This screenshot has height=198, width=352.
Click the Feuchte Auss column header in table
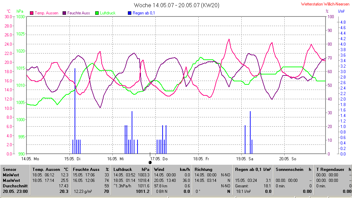pos(91,170)
